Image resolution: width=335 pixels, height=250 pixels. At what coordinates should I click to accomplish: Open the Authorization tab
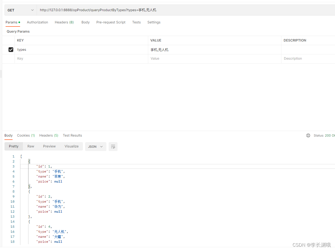[37, 22]
